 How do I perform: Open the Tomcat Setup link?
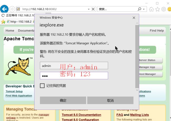(14, 91)
